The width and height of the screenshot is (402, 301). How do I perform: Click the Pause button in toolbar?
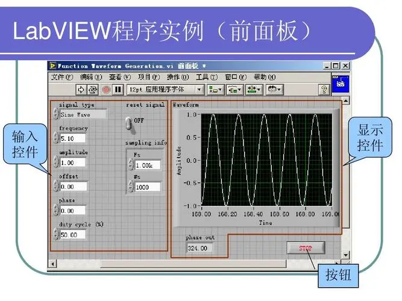pos(118,90)
